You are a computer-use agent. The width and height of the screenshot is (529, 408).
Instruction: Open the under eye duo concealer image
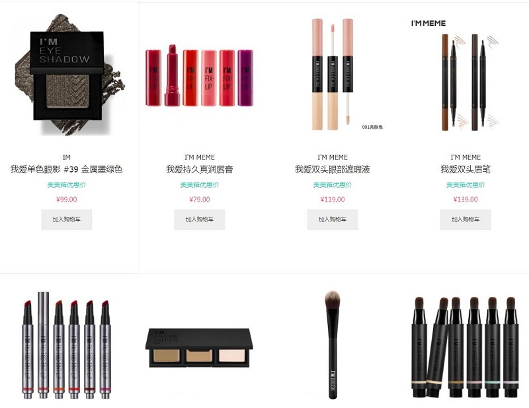point(333,74)
